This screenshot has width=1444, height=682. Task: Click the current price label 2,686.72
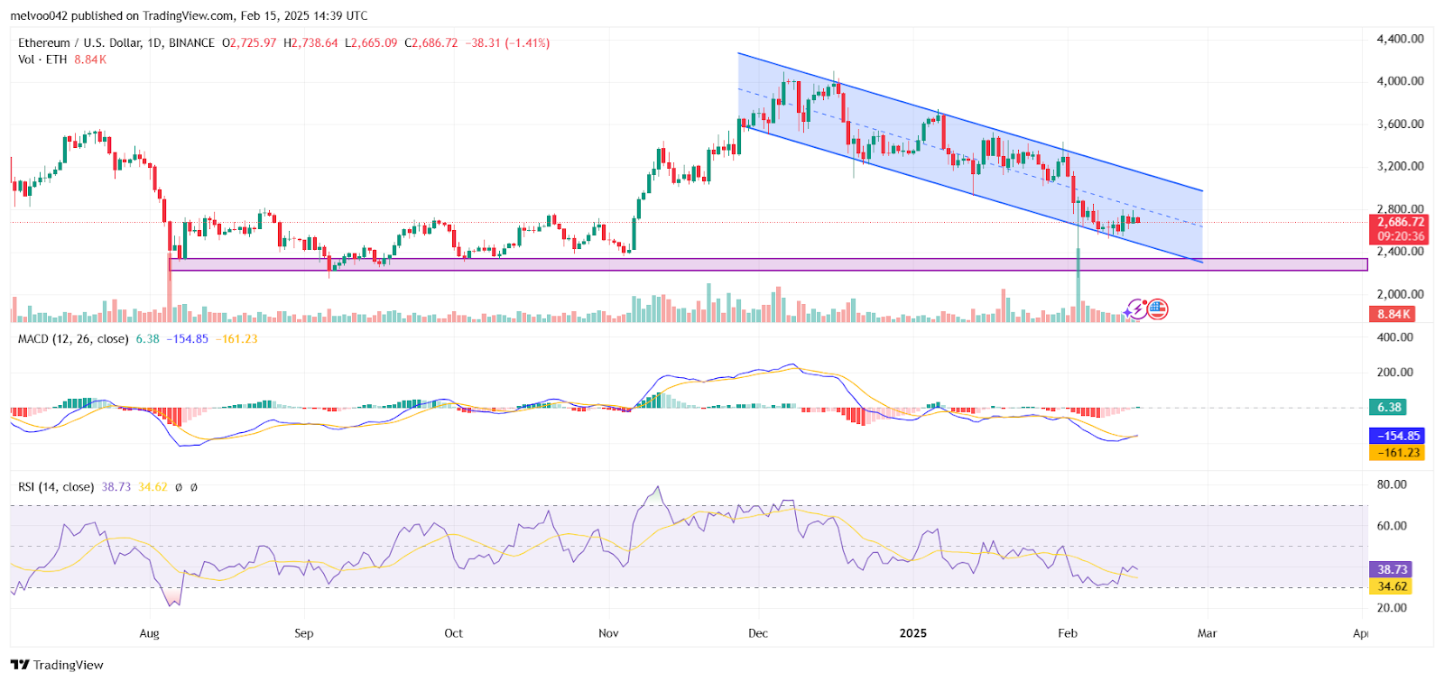click(1400, 222)
